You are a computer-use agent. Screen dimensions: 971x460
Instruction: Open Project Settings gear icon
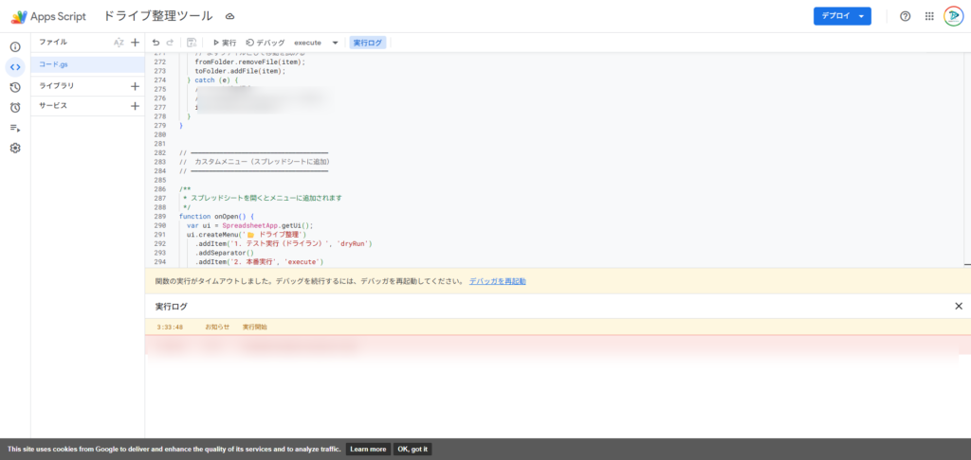pyautogui.click(x=15, y=149)
